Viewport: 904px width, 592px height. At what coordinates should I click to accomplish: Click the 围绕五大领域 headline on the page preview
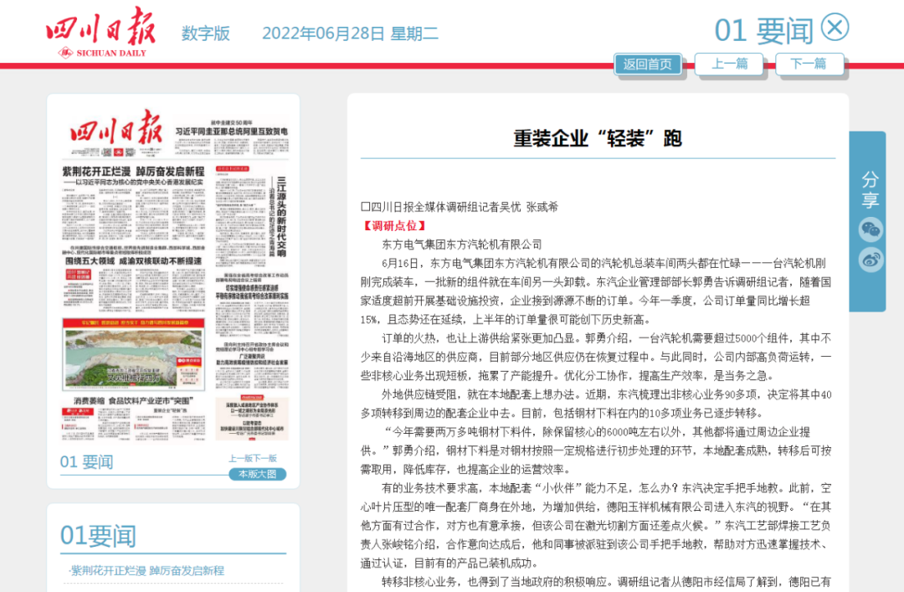(134, 261)
